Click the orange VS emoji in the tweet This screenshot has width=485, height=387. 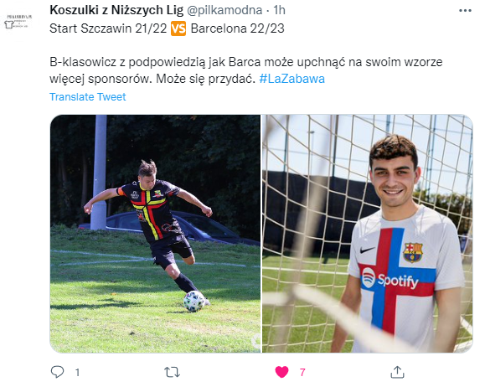pos(178,28)
